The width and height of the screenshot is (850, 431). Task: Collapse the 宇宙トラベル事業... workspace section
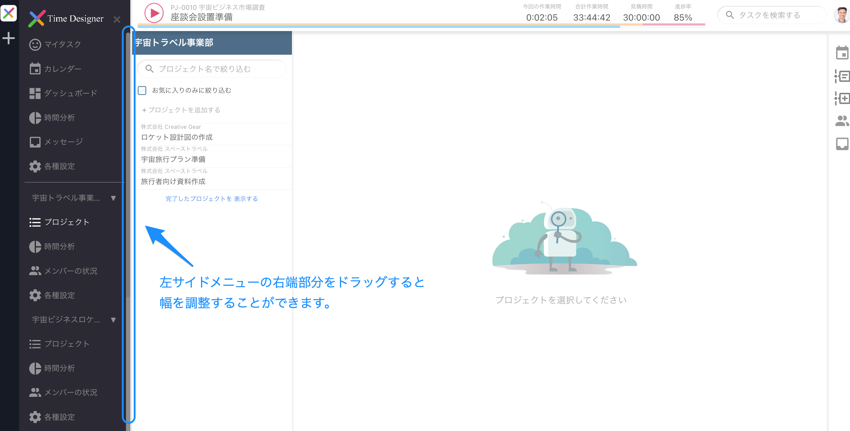pyautogui.click(x=113, y=198)
